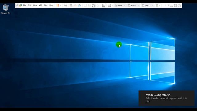Screen dimensions: 197x111
Task: Close the active running VM tab
Action: click(x=159, y=6)
